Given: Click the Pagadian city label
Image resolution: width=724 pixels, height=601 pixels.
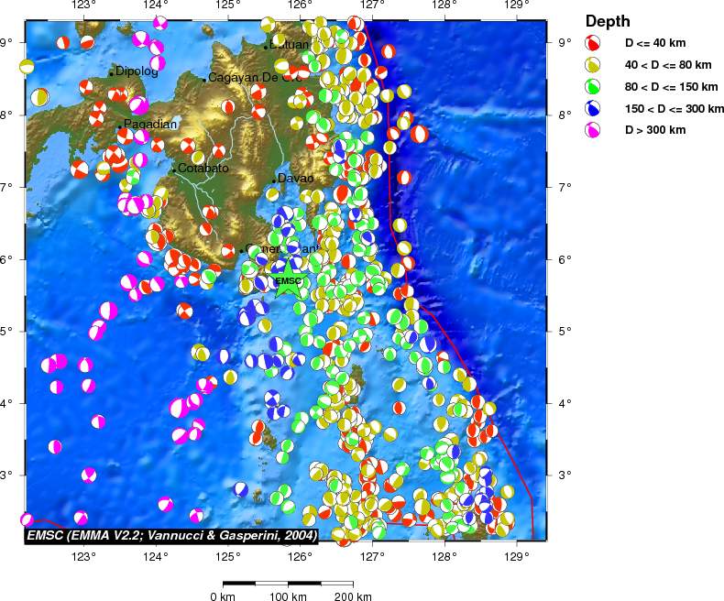Looking at the screenshot, I should pos(150,125).
